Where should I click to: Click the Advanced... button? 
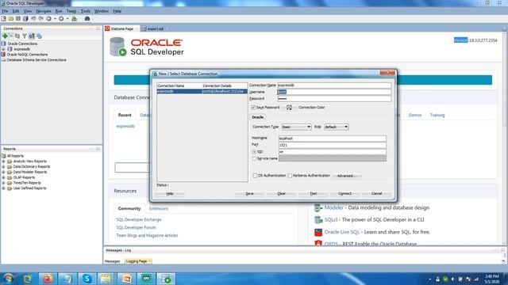347,176
